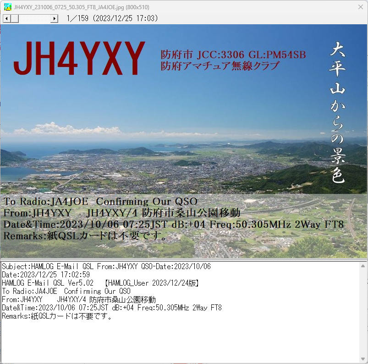The height and width of the screenshot is (364, 368).
Task: Go to previous image with left arrow
Action: (6, 18)
